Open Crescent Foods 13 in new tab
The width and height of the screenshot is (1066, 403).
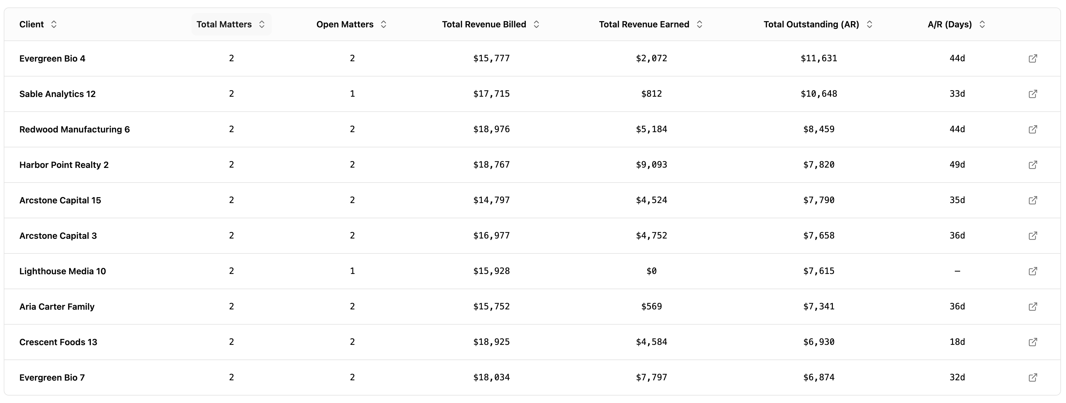click(x=1033, y=342)
